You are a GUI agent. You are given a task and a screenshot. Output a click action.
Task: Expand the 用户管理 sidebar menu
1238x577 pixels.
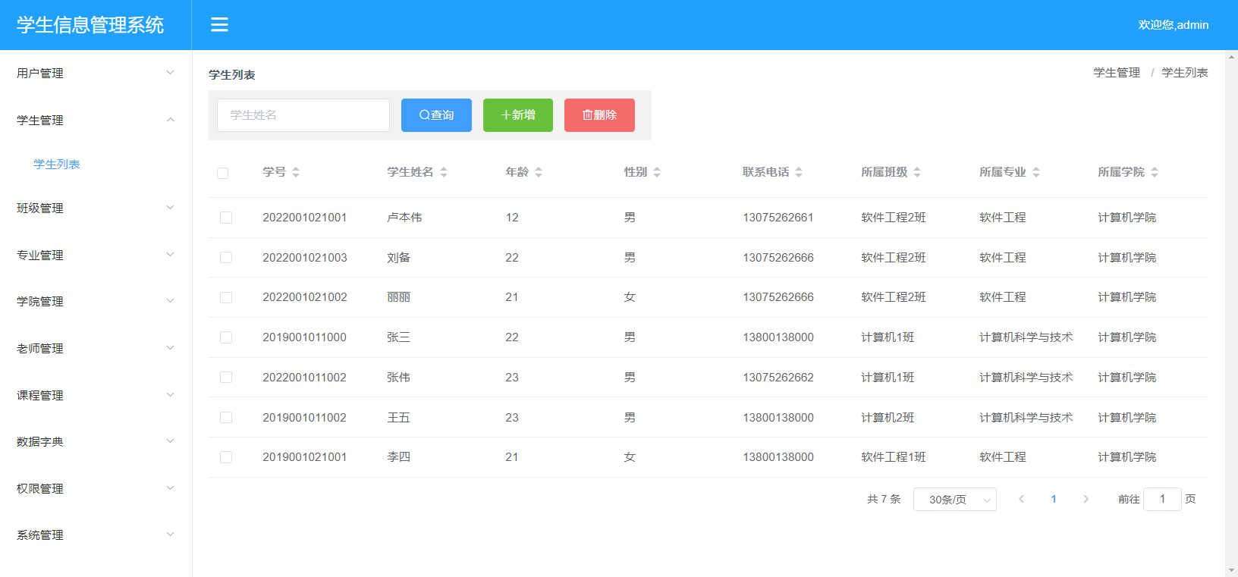point(96,74)
